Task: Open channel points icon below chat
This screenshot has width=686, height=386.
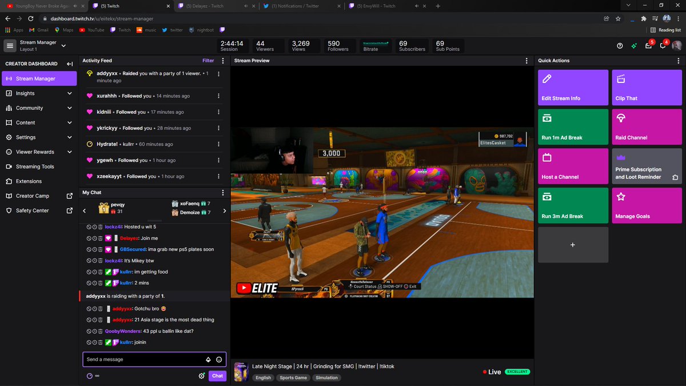Action: pos(89,376)
